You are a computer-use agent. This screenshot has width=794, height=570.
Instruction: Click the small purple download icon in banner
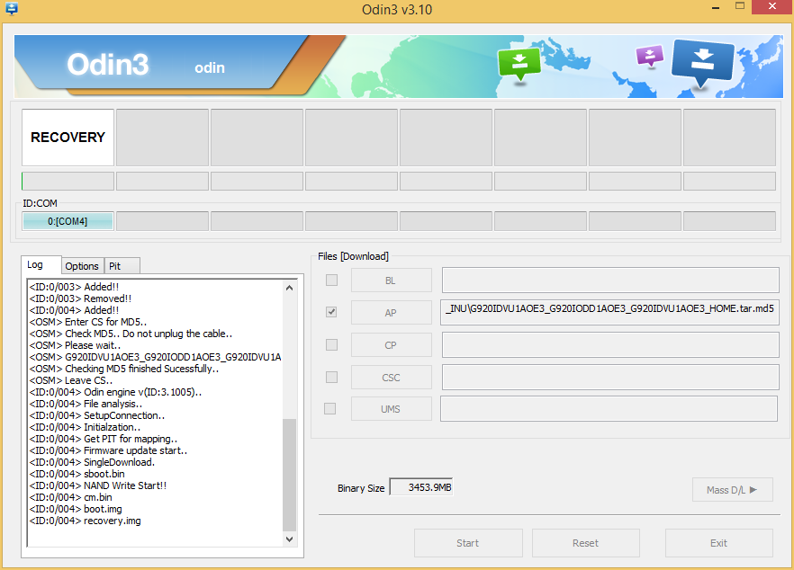(x=649, y=56)
